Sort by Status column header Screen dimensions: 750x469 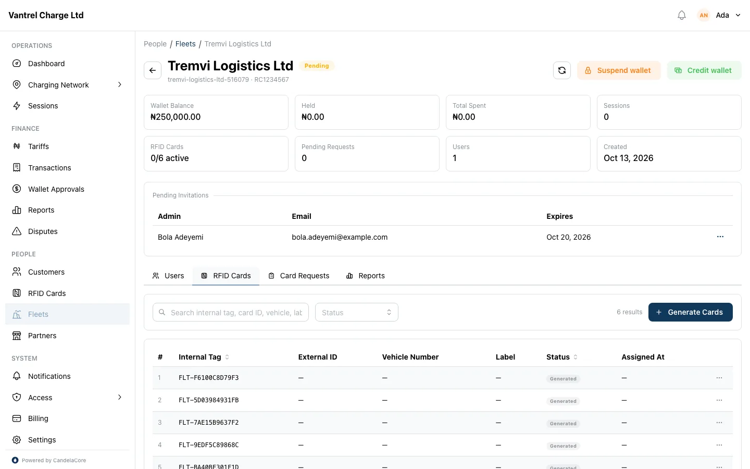[x=562, y=357]
